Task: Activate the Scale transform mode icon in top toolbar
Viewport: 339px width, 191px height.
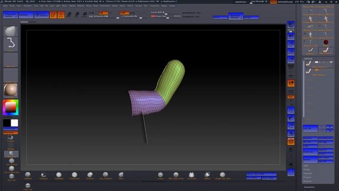Action: (77, 15)
